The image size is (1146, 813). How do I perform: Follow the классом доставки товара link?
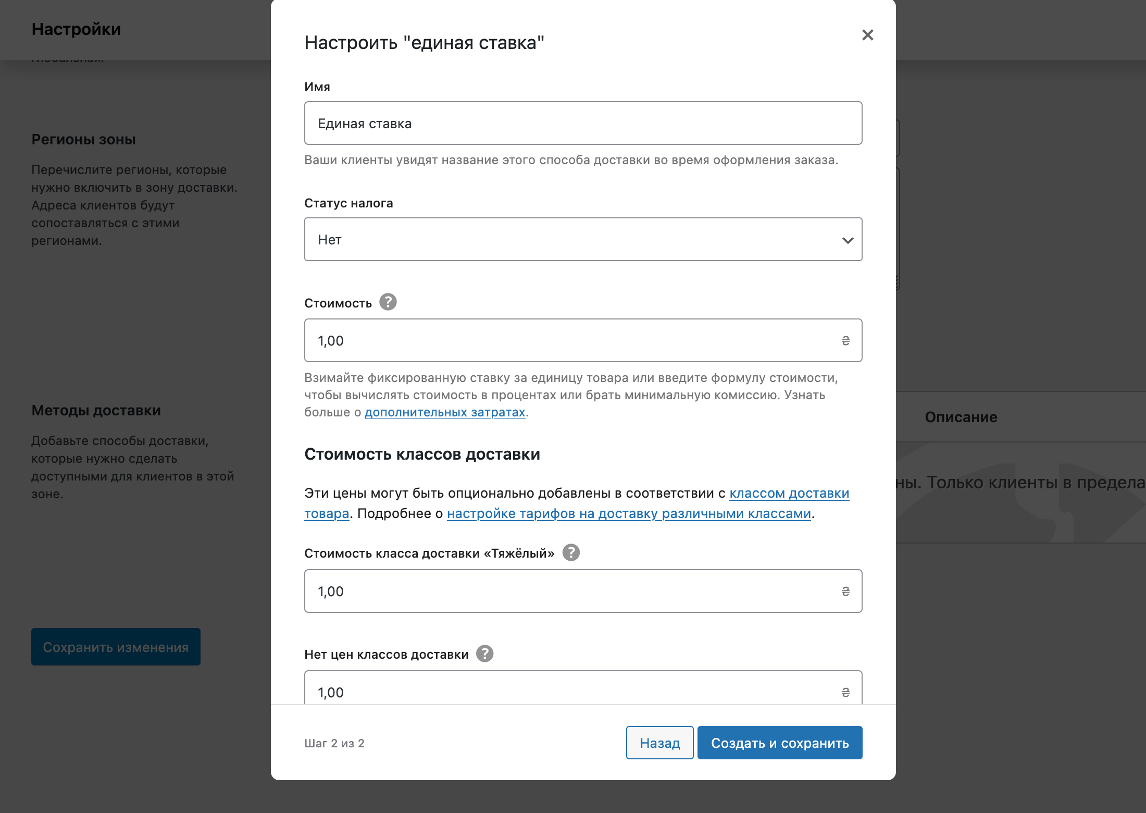tap(789, 493)
